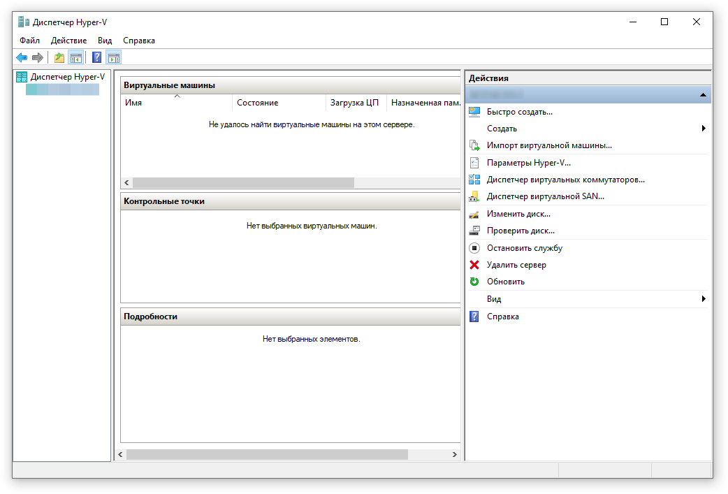Go back using the blue Back arrow
Viewport: 728px width, 494px height.
click(22, 57)
